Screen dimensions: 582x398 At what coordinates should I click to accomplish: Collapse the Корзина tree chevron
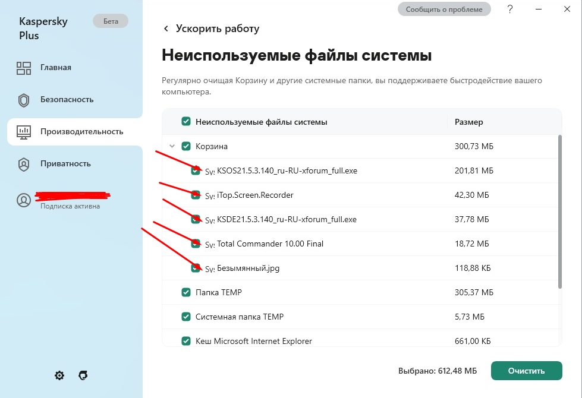tap(172, 146)
